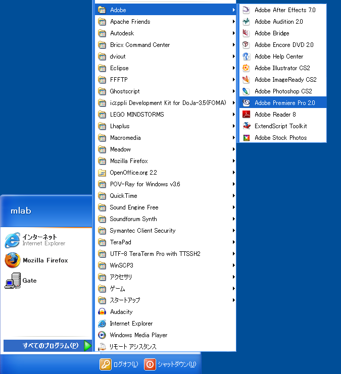Image resolution: width=341 pixels, height=374 pixels.
Task: Click the Adobe Audition 2.0 waveform icon
Action: [246, 22]
